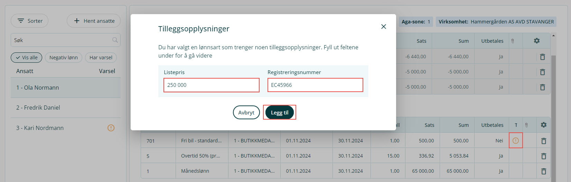Toggle the Vis alle filter

(x=26, y=58)
